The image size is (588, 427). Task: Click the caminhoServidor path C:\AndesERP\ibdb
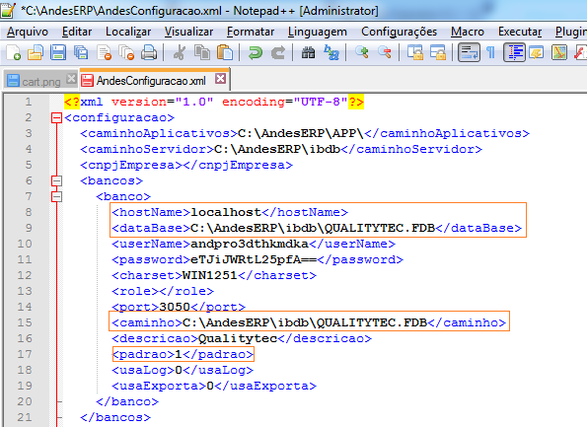[x=277, y=149]
